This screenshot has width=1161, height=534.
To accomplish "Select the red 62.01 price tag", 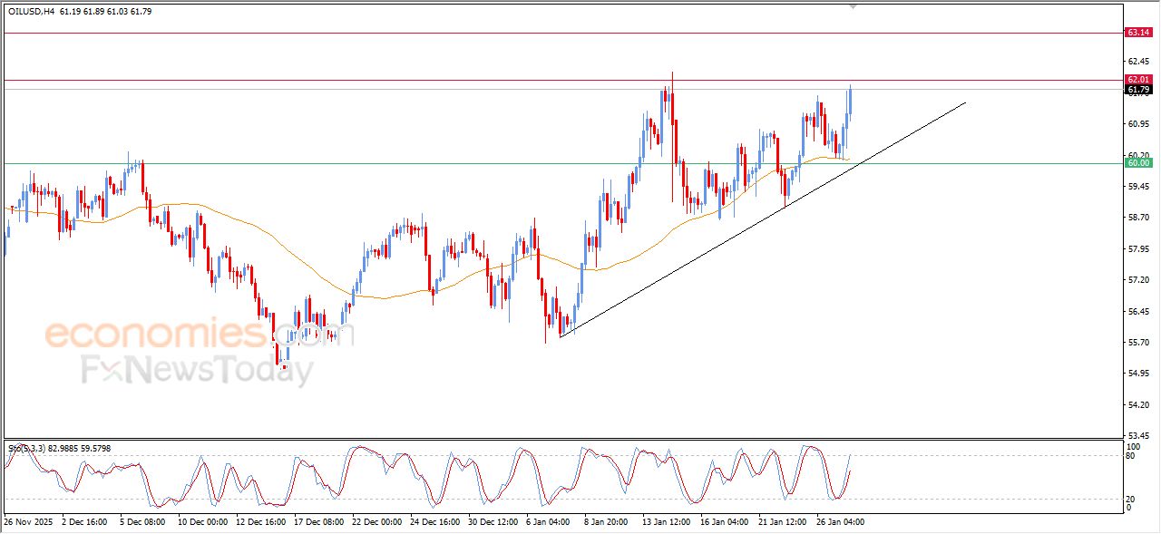I will pos(1138,80).
